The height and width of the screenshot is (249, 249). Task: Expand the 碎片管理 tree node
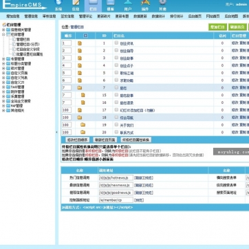click(x=3, y=68)
